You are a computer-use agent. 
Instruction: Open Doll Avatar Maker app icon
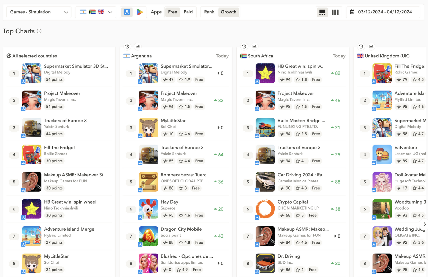pyautogui.click(x=382, y=182)
